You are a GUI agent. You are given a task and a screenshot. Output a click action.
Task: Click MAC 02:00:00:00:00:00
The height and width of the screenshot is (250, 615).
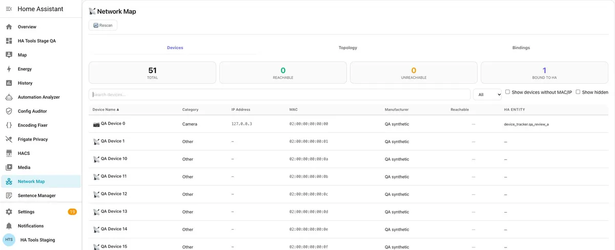309,124
